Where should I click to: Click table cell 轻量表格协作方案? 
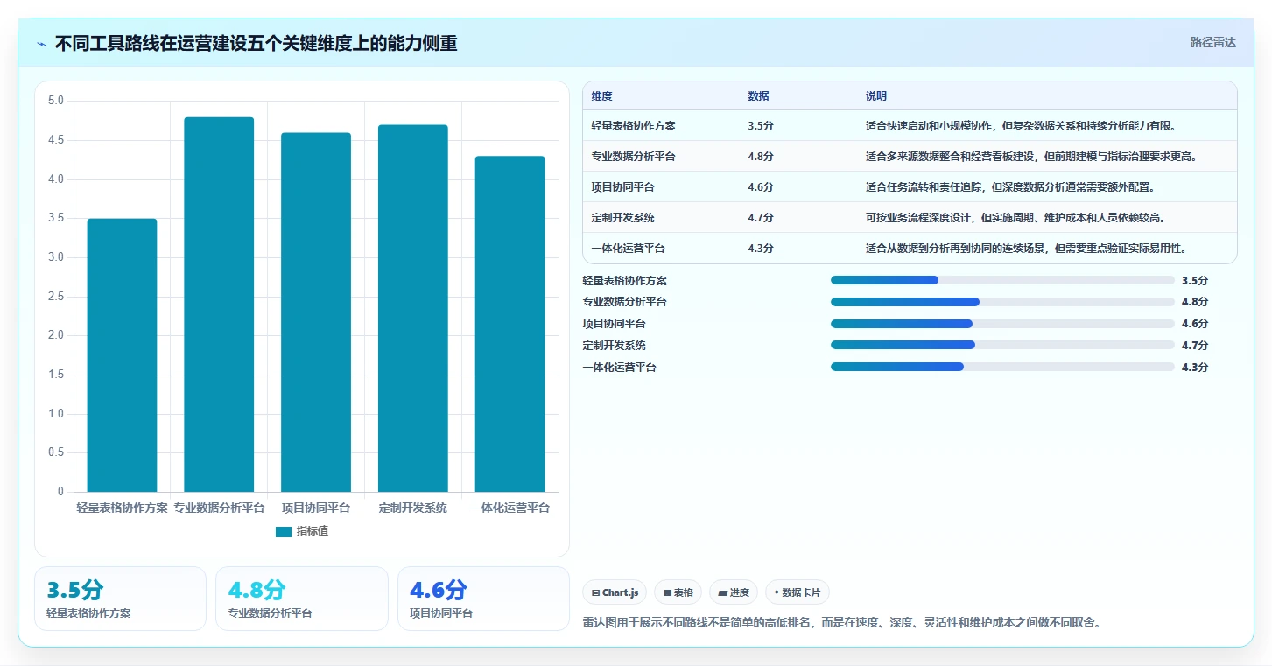pyautogui.click(x=634, y=126)
